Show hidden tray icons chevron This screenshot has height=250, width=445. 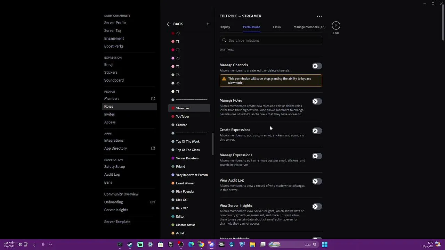[50, 244]
